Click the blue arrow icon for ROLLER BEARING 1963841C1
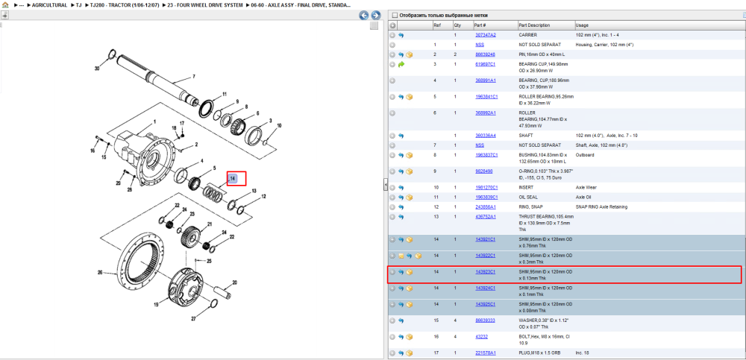The height and width of the screenshot is (360, 746). [401, 97]
